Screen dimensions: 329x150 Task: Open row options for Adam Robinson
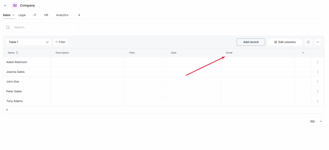[x=318, y=62]
